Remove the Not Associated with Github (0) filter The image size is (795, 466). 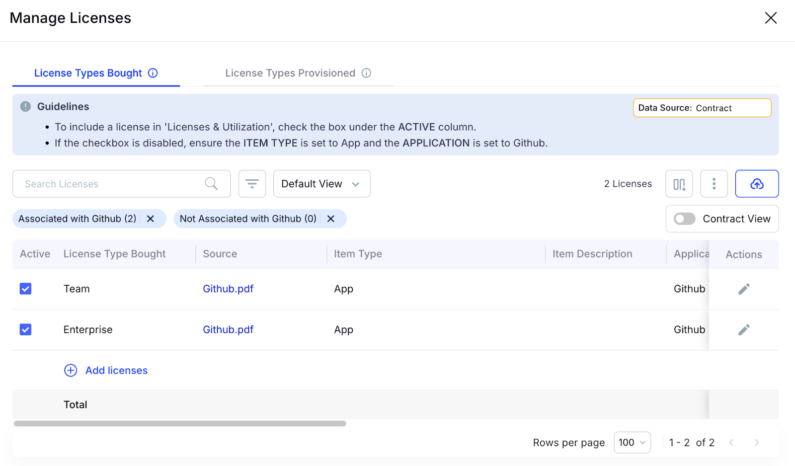[331, 219]
